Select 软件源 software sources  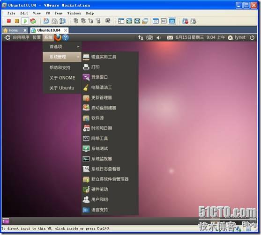point(110,118)
